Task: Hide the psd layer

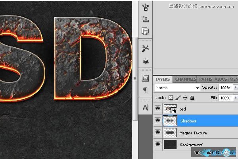Action: click(158, 109)
